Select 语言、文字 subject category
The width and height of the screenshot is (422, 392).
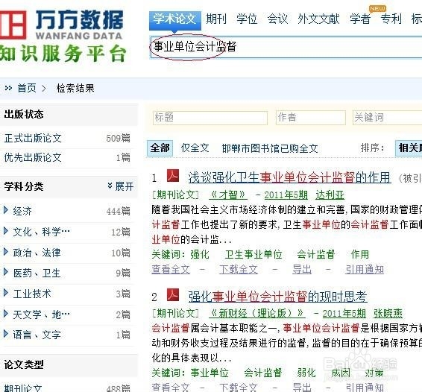pyautogui.click(x=37, y=335)
